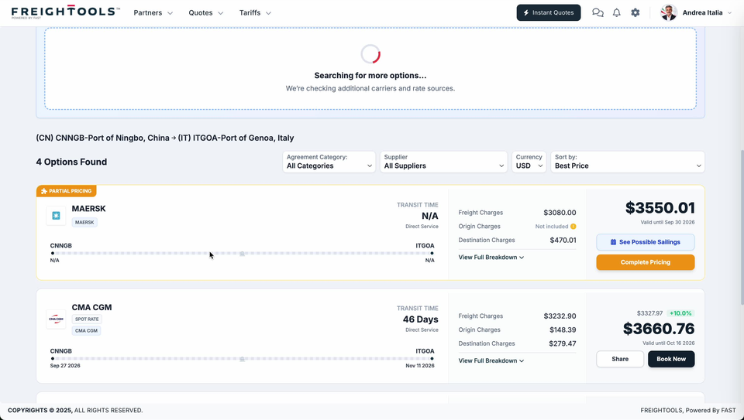Click the CMA CGM route progress line midpoint marker
744x420 pixels.
point(242,360)
